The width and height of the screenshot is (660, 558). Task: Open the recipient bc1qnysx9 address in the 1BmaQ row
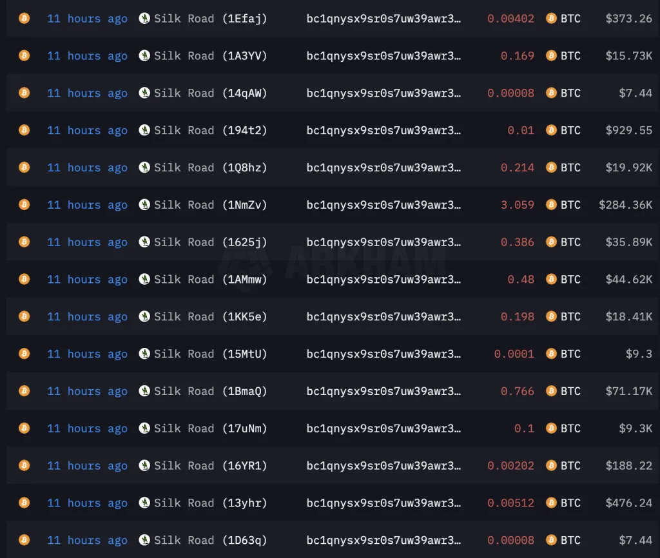[383, 391]
